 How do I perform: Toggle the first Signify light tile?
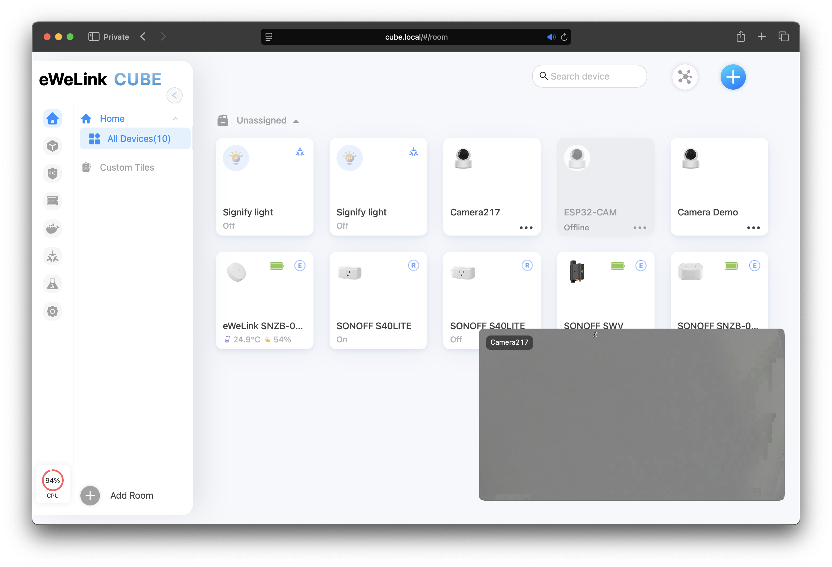(236, 158)
